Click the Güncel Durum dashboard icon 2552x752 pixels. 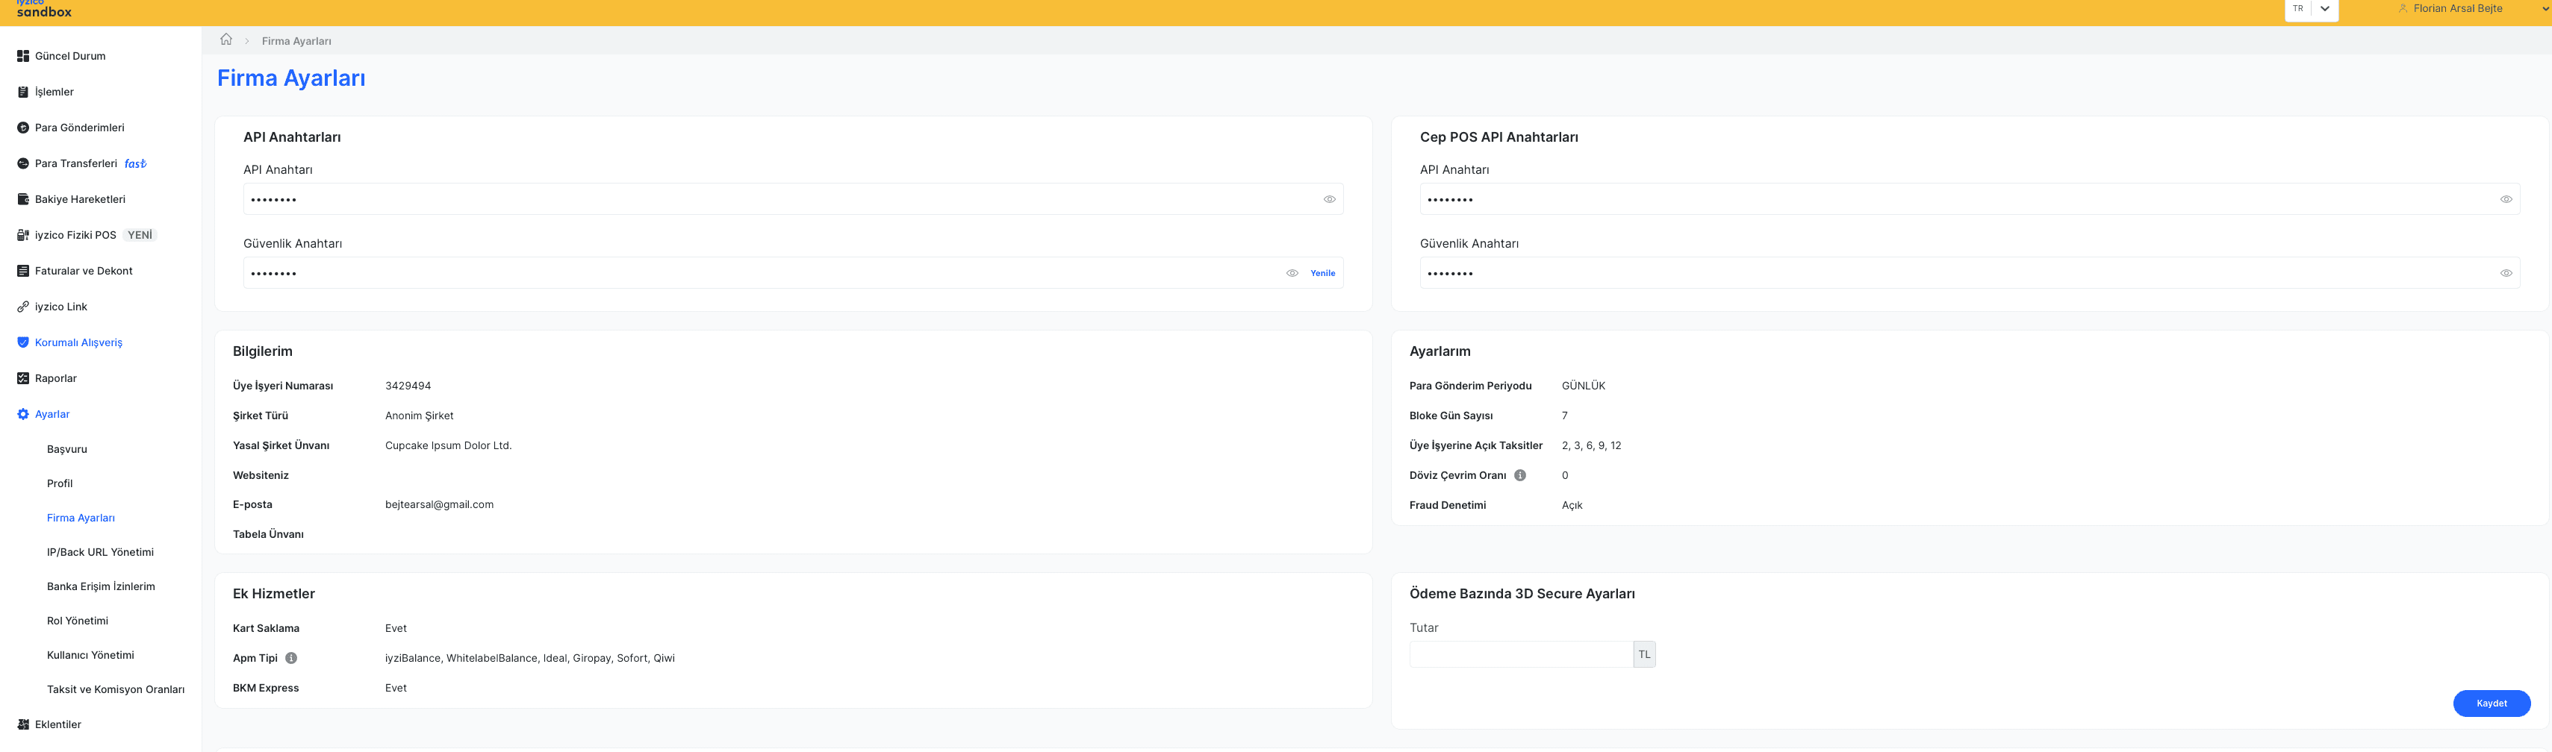point(23,57)
